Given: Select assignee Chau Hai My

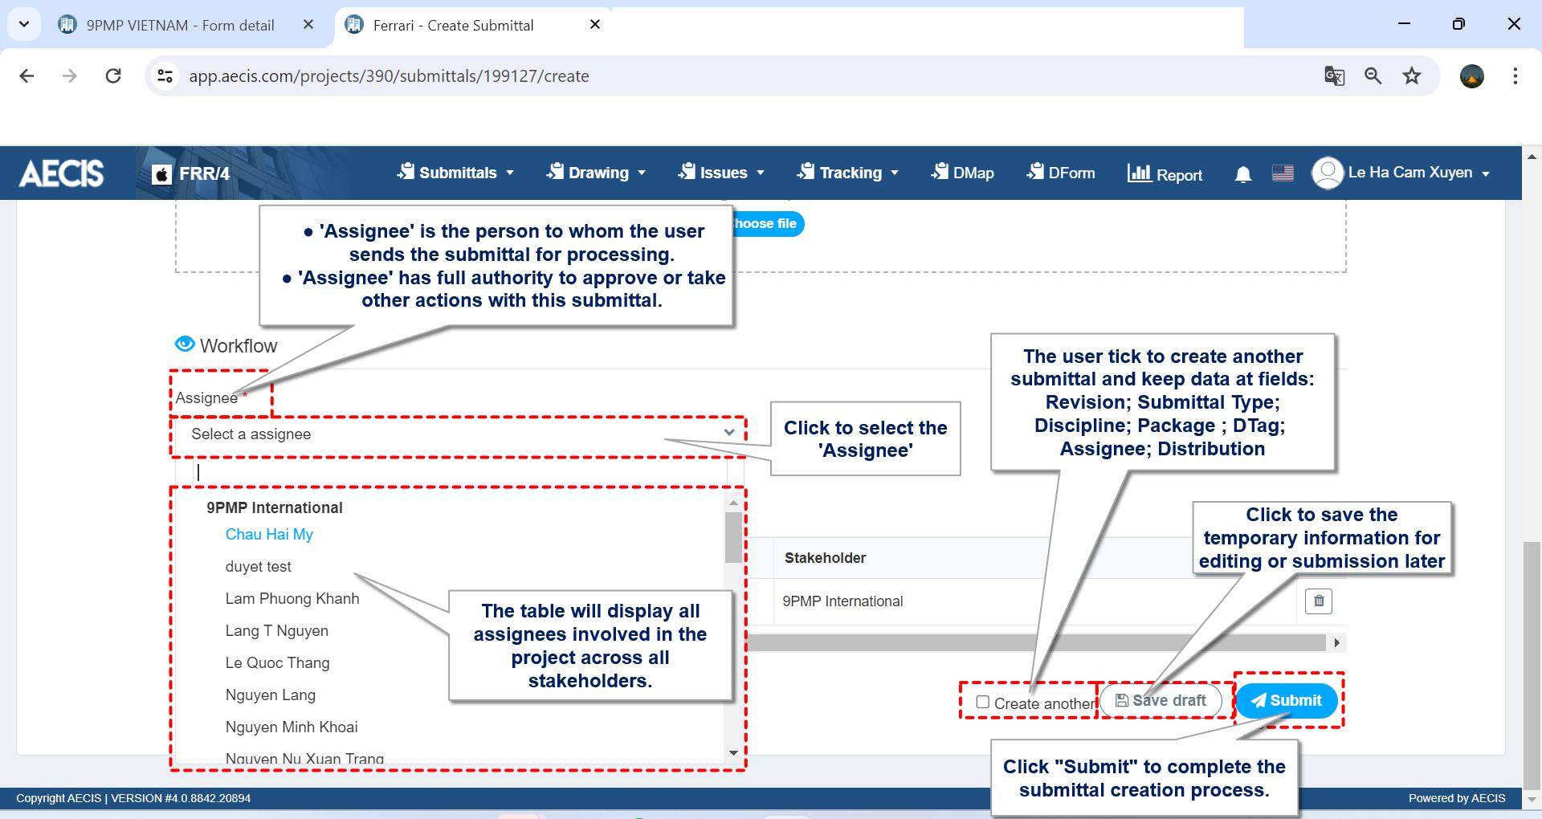Looking at the screenshot, I should (x=269, y=535).
